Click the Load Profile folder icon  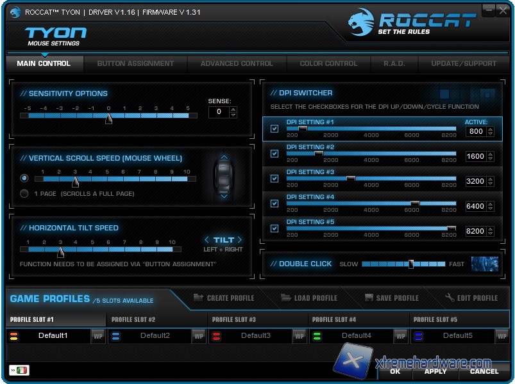[x=285, y=298]
